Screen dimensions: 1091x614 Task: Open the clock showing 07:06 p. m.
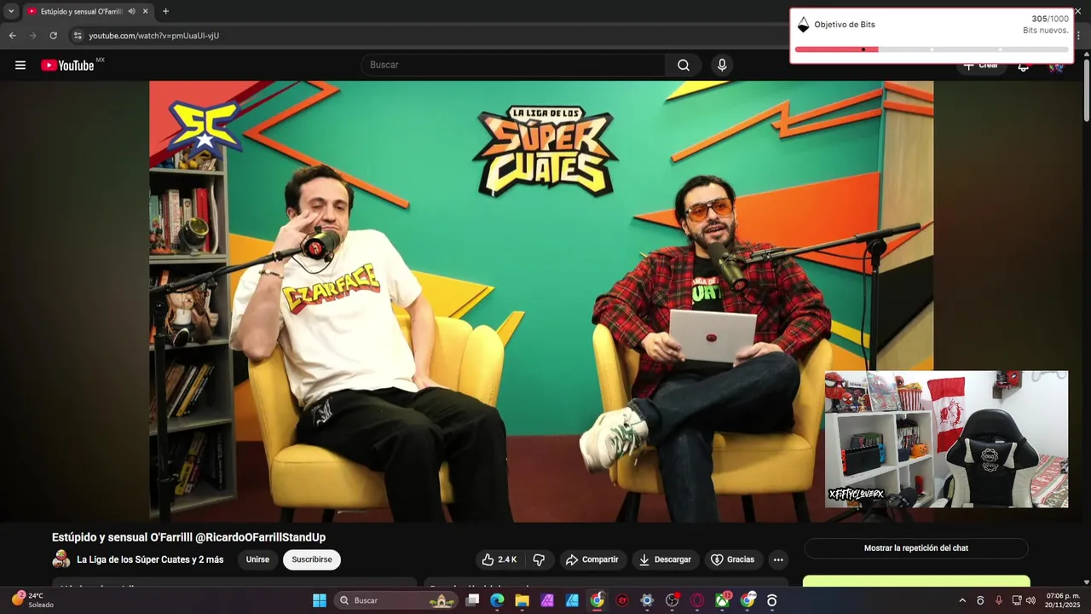tap(1063, 600)
